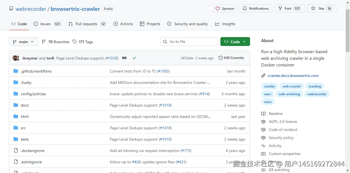Click the Readme book icon
350x173 pixels.
coord(263,113)
